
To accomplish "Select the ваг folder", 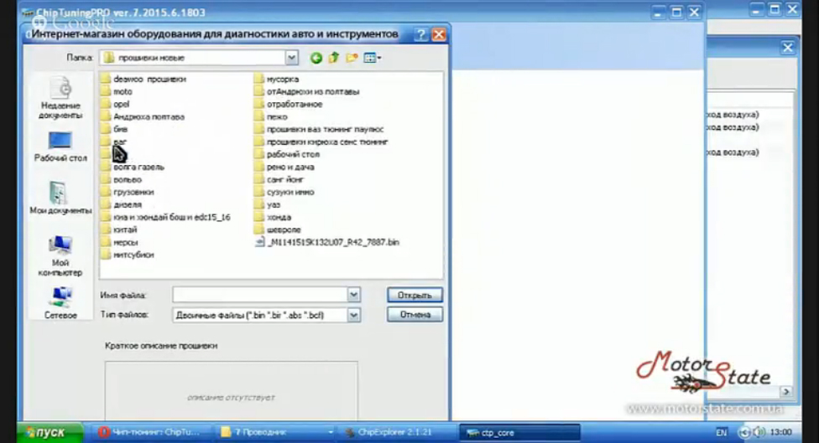I will [x=114, y=142].
